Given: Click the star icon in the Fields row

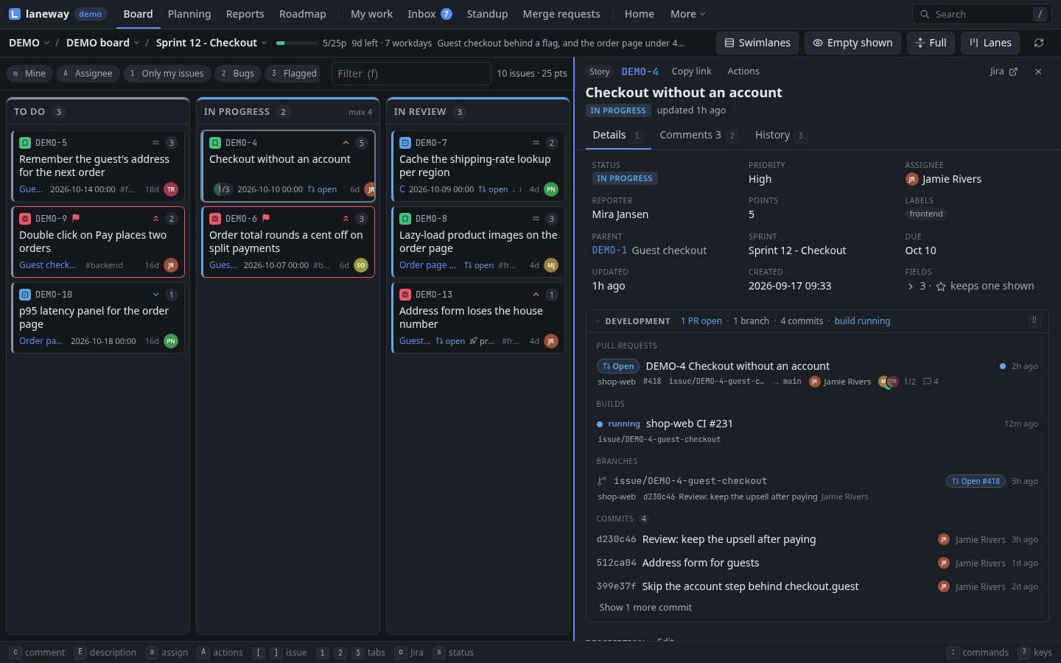Looking at the screenshot, I should click(x=941, y=287).
